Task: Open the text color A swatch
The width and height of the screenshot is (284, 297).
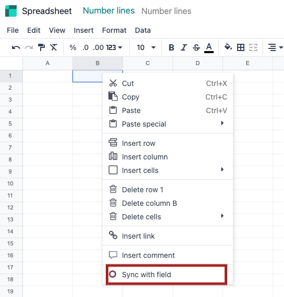Action: [x=209, y=48]
